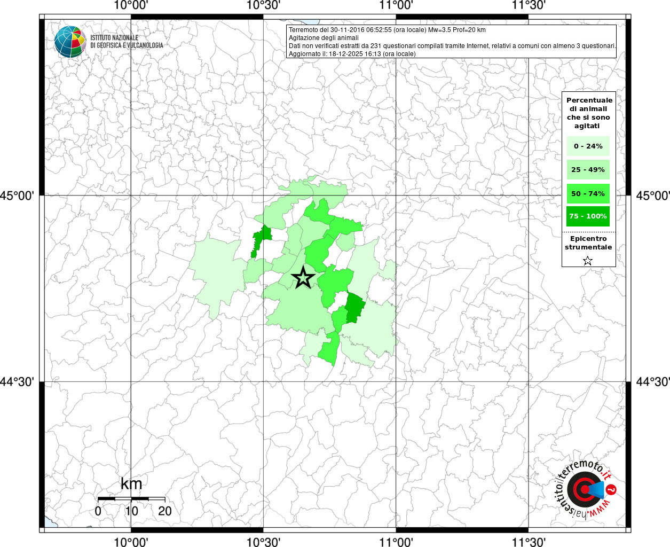Click the haisentitoilterremoto.it logo
This screenshot has width=670, height=547.
click(x=586, y=489)
